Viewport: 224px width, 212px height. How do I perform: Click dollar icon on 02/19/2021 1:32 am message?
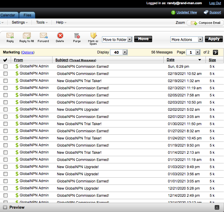pos(17,81)
